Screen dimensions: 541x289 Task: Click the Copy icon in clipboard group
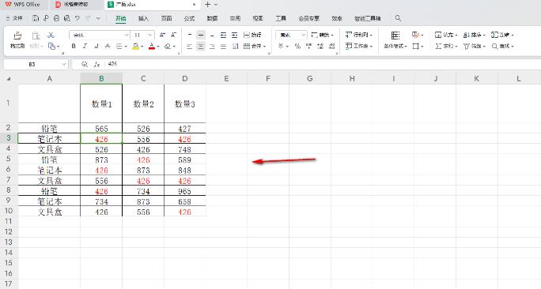51,46
